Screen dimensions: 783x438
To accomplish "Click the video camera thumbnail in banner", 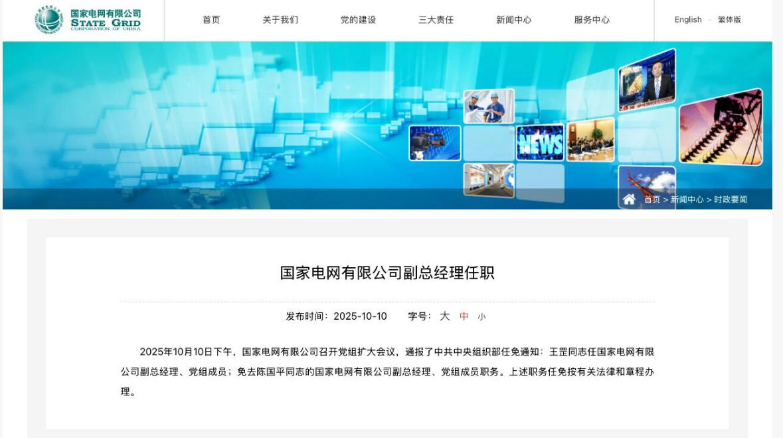I will tap(435, 143).
